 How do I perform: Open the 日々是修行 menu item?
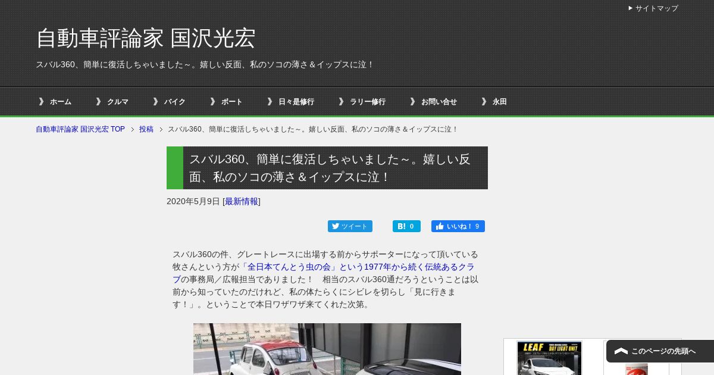296,102
